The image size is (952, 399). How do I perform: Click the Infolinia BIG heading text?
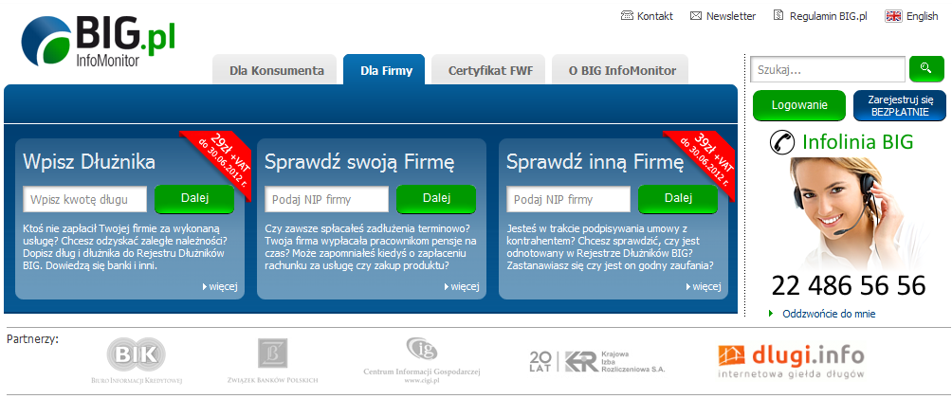[x=857, y=142]
